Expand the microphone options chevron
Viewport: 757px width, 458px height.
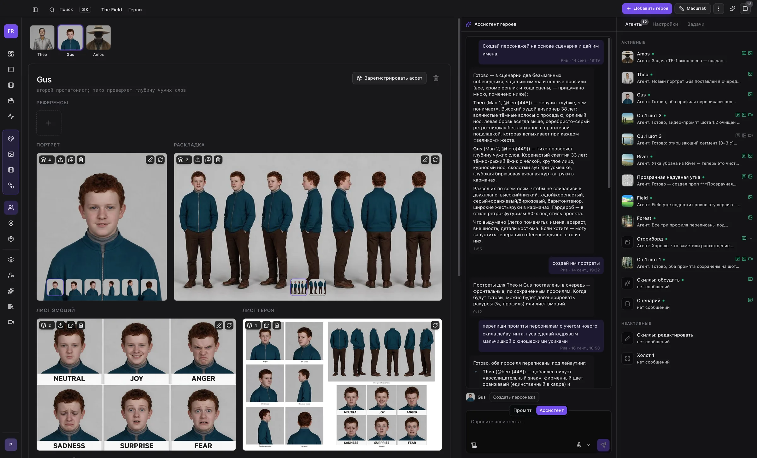(588, 445)
